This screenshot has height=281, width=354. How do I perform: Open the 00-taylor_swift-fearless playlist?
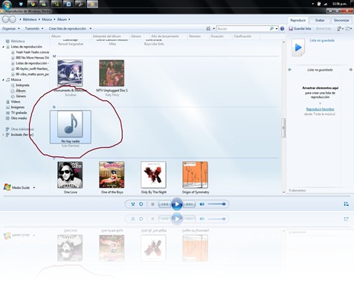click(x=30, y=68)
